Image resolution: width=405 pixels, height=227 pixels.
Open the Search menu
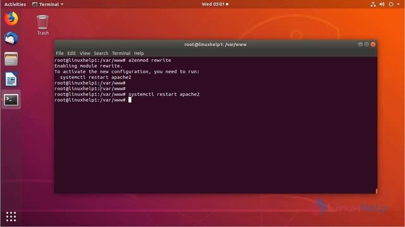(x=101, y=53)
